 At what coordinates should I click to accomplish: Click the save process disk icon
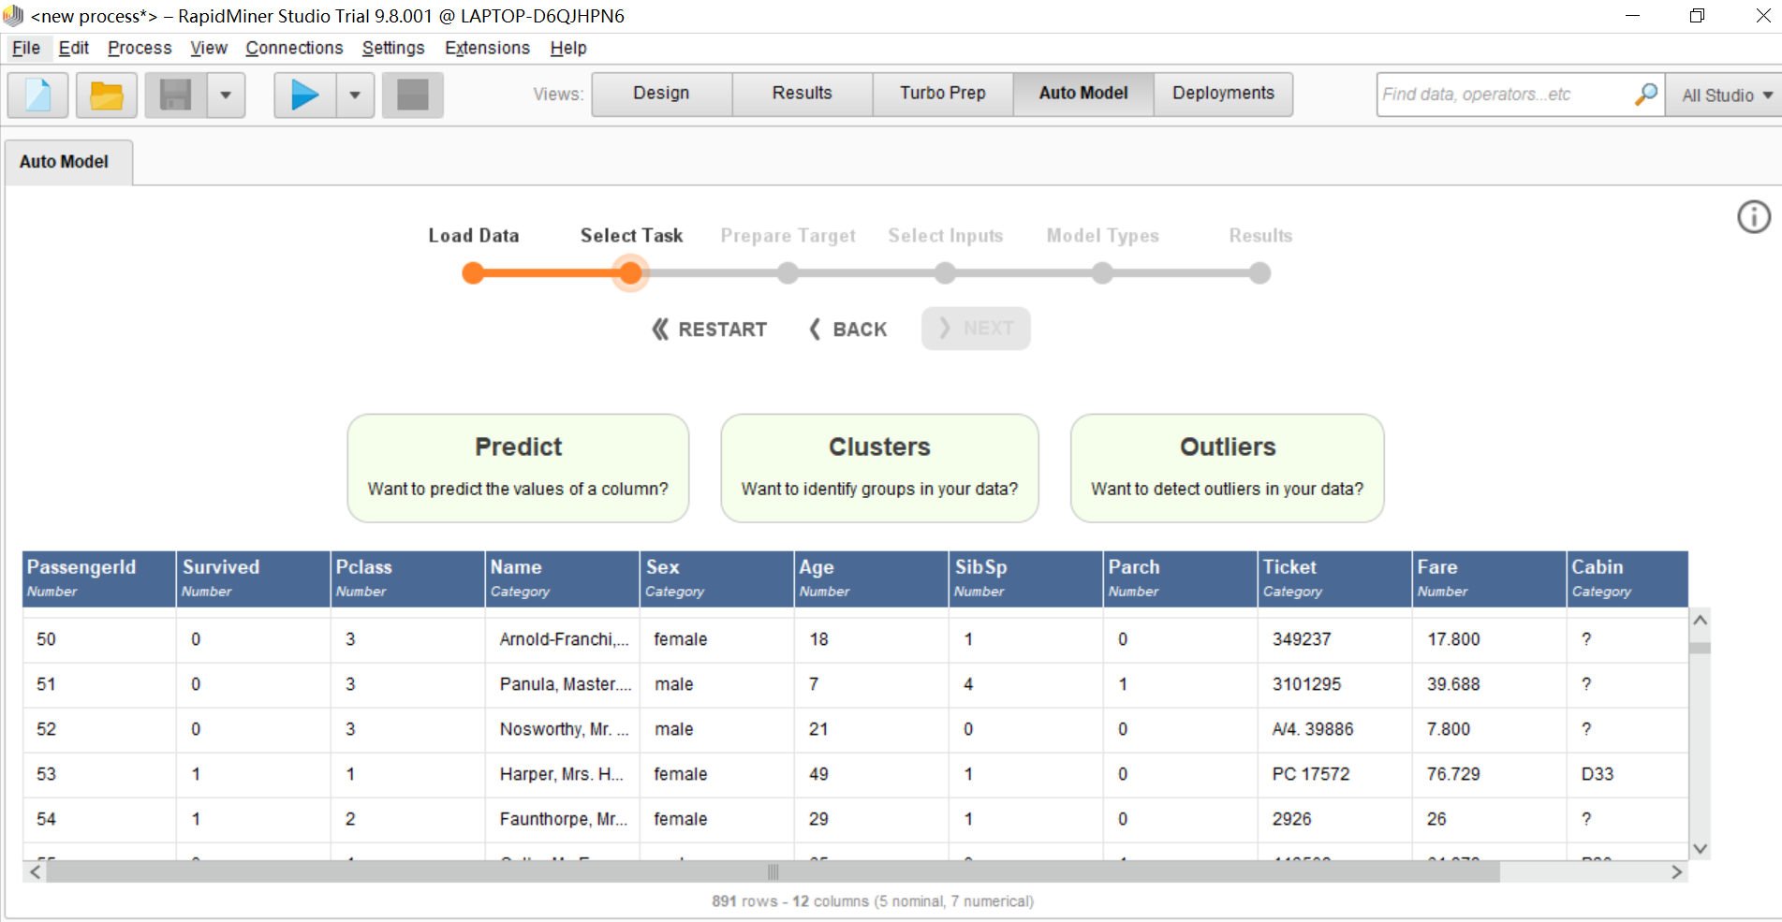[175, 95]
